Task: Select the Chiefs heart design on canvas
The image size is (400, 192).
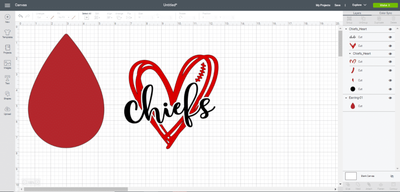Action: [x=171, y=102]
